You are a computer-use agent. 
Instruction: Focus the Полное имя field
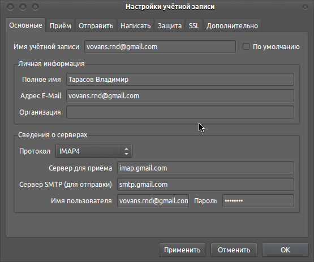[x=180, y=80]
